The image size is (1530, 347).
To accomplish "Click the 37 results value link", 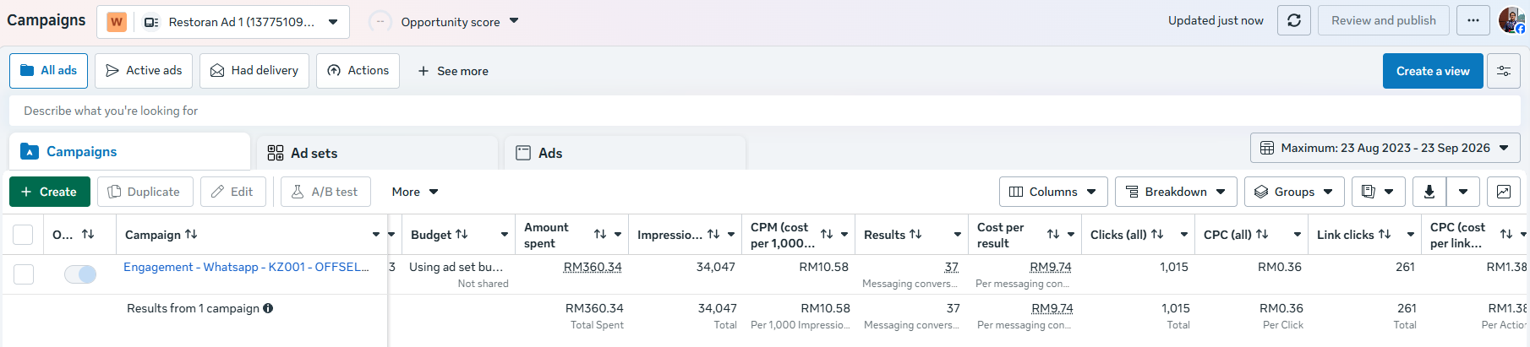I will click(952, 267).
